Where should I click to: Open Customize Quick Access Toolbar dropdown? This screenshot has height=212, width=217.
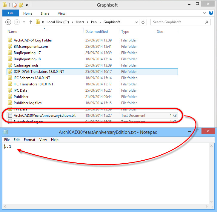pos(27,5)
